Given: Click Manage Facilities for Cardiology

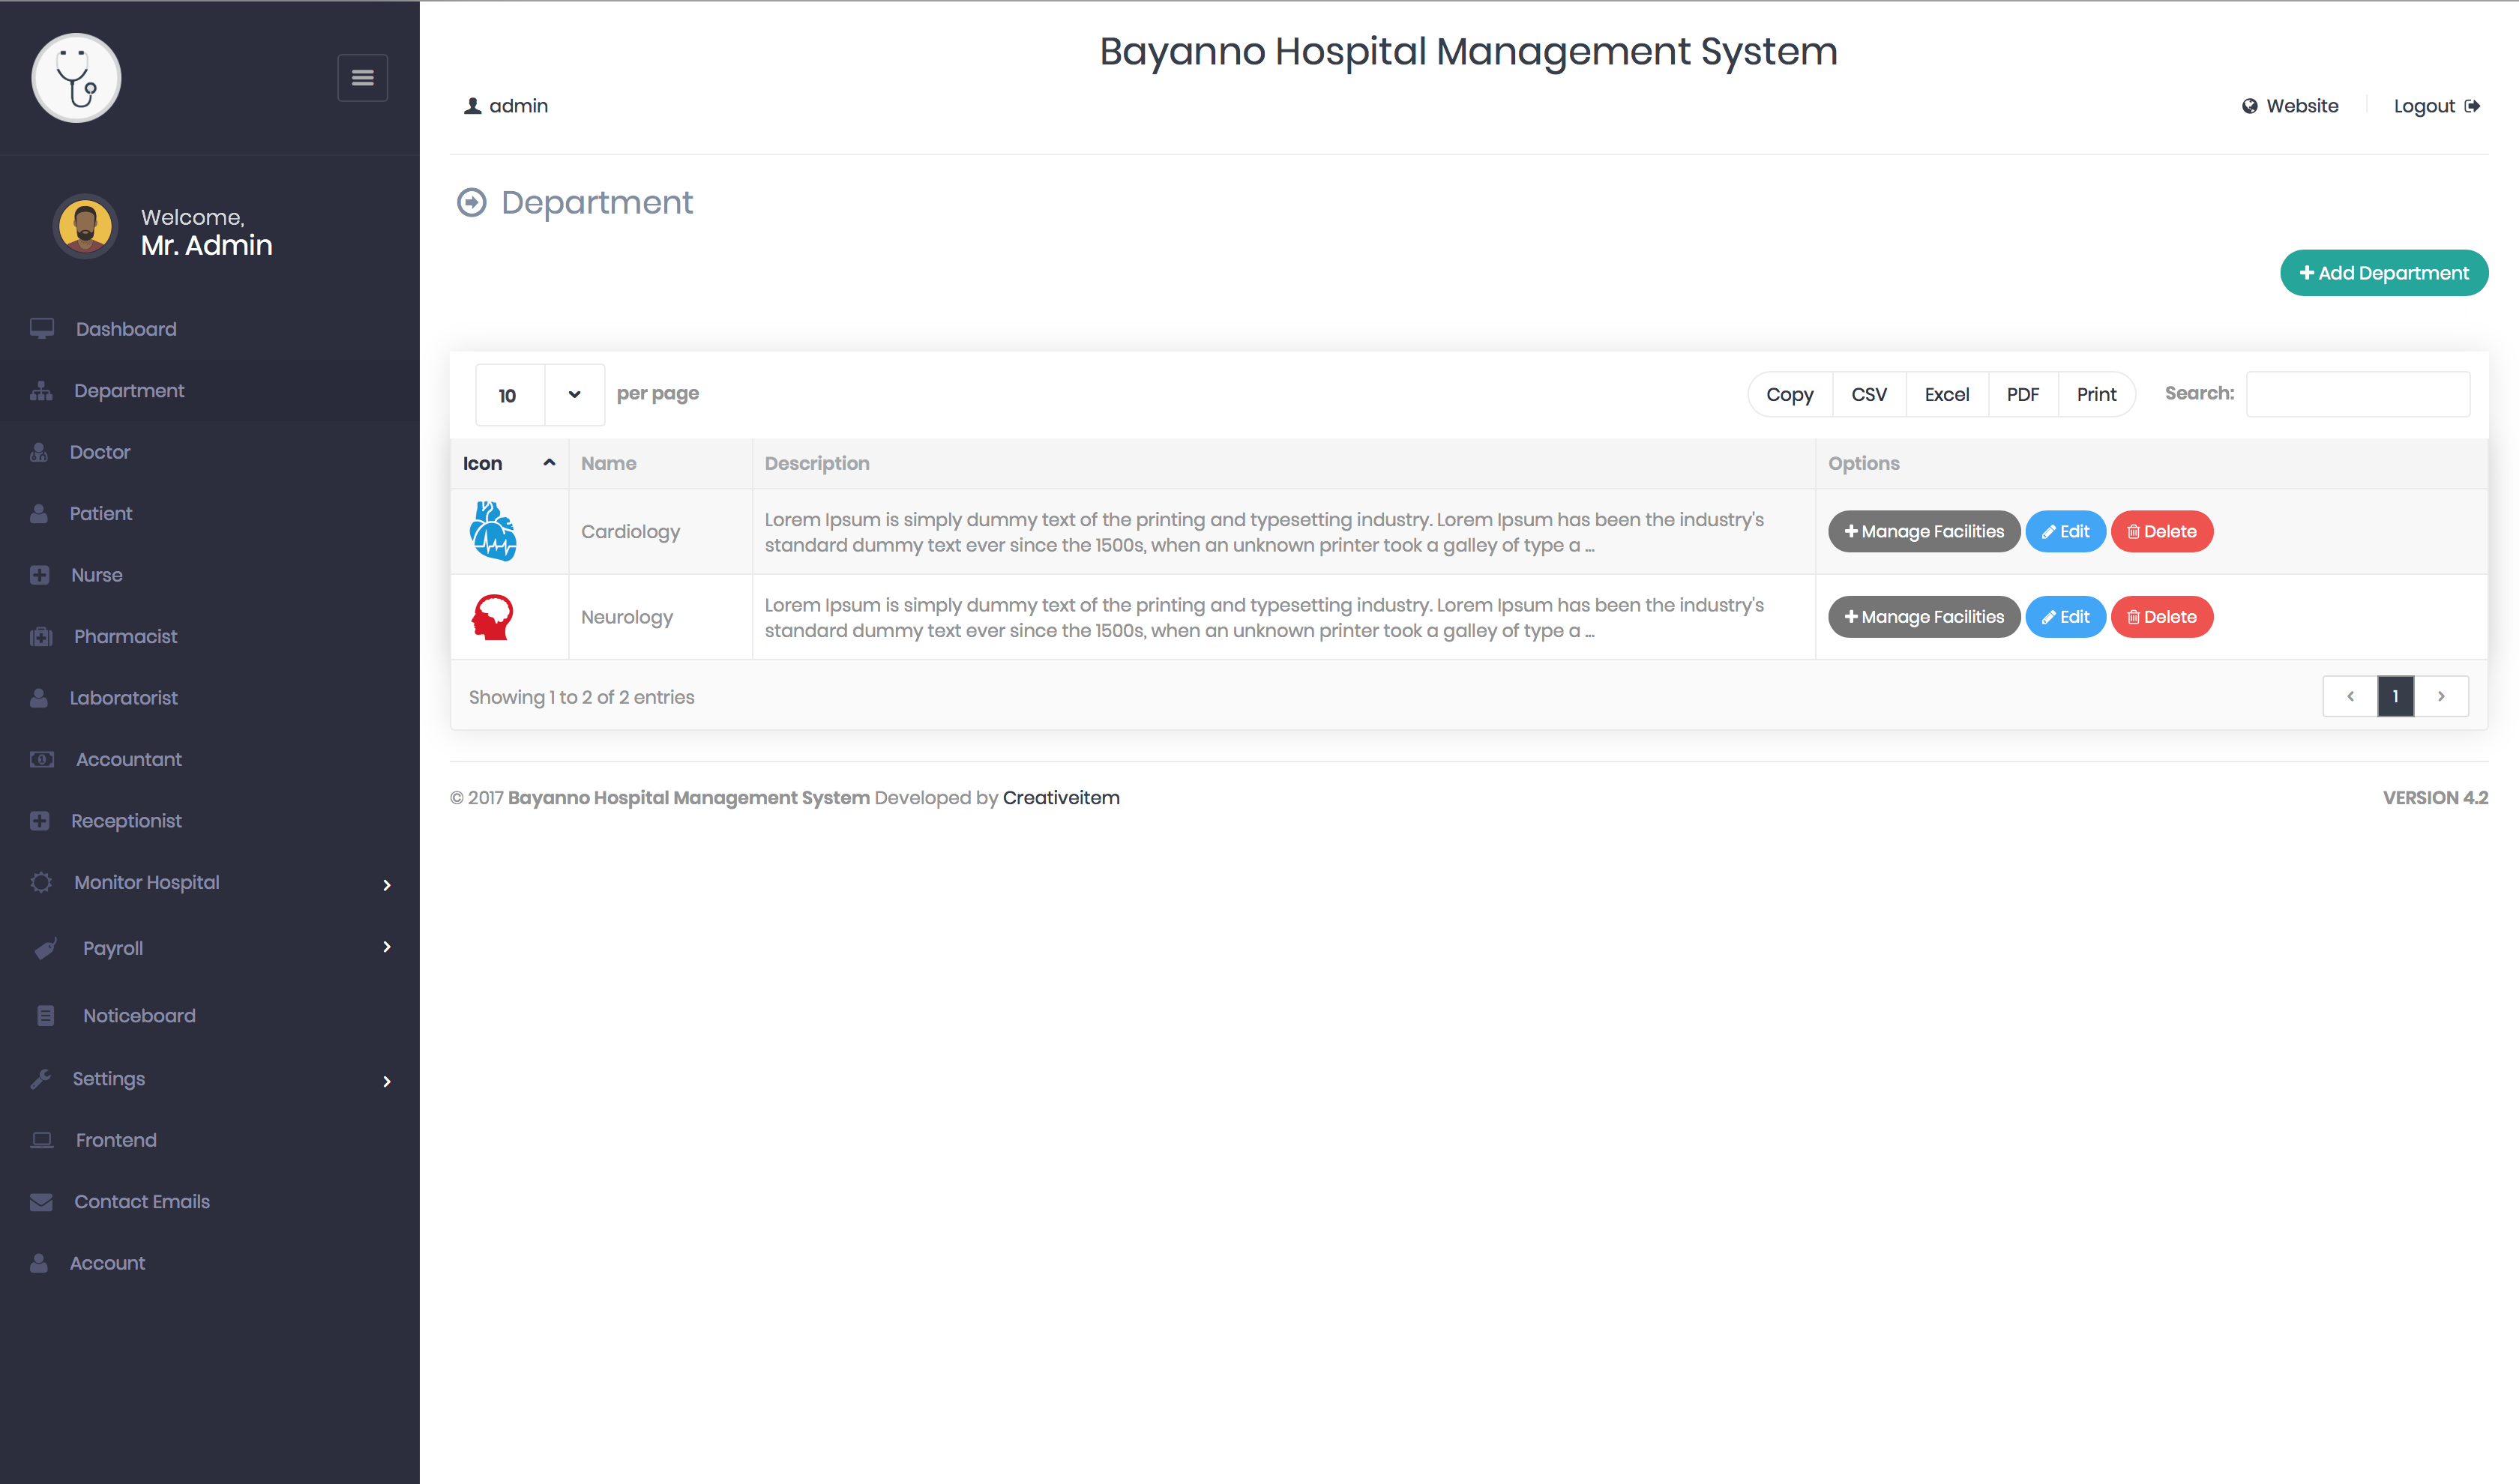Looking at the screenshot, I should coord(1922,530).
